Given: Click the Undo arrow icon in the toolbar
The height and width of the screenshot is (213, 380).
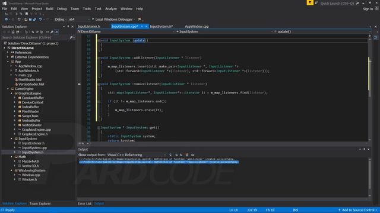Looking at the screenshot, I should pyautogui.click(x=40, y=20).
